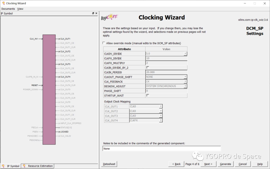Open the CLKOUT_PHASE_SHIFT dropdown

185,77
